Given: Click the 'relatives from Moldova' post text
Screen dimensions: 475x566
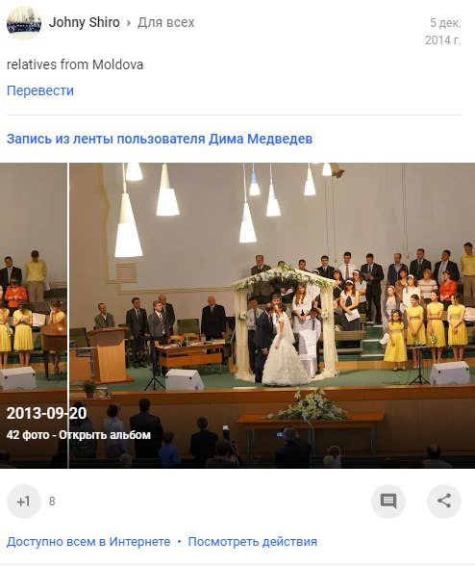Looking at the screenshot, I should [x=75, y=64].
